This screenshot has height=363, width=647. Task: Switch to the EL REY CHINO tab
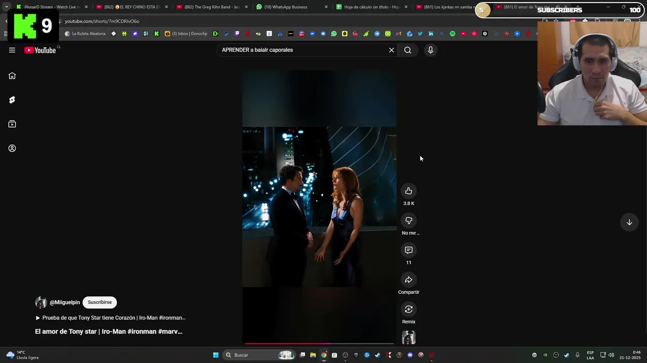click(x=132, y=7)
